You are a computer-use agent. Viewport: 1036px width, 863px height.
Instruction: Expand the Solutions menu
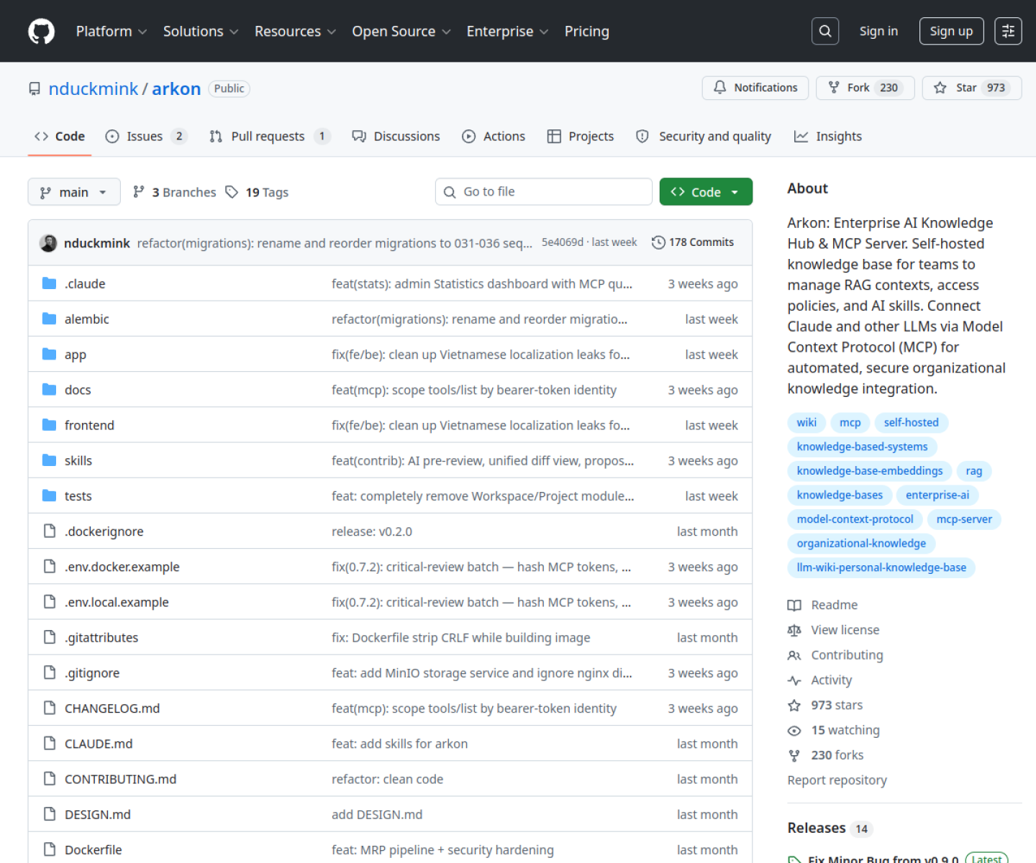(201, 31)
